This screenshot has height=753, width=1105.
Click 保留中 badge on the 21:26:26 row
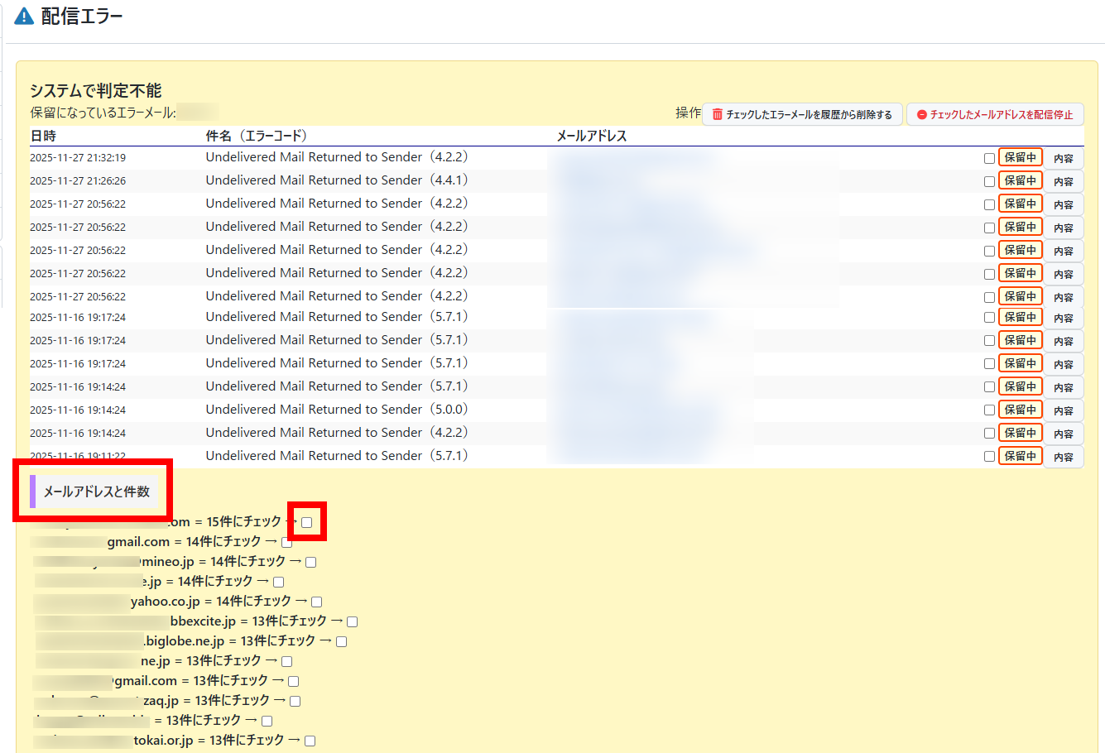point(1020,180)
